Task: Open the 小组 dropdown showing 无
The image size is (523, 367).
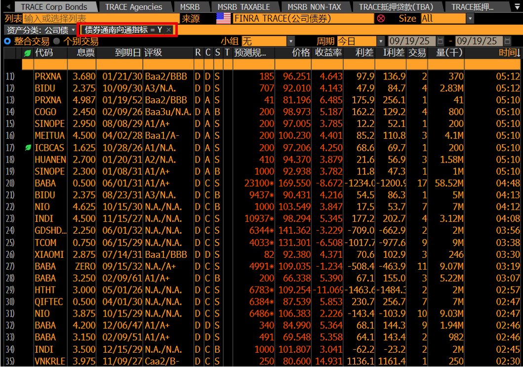Action: click(x=290, y=41)
